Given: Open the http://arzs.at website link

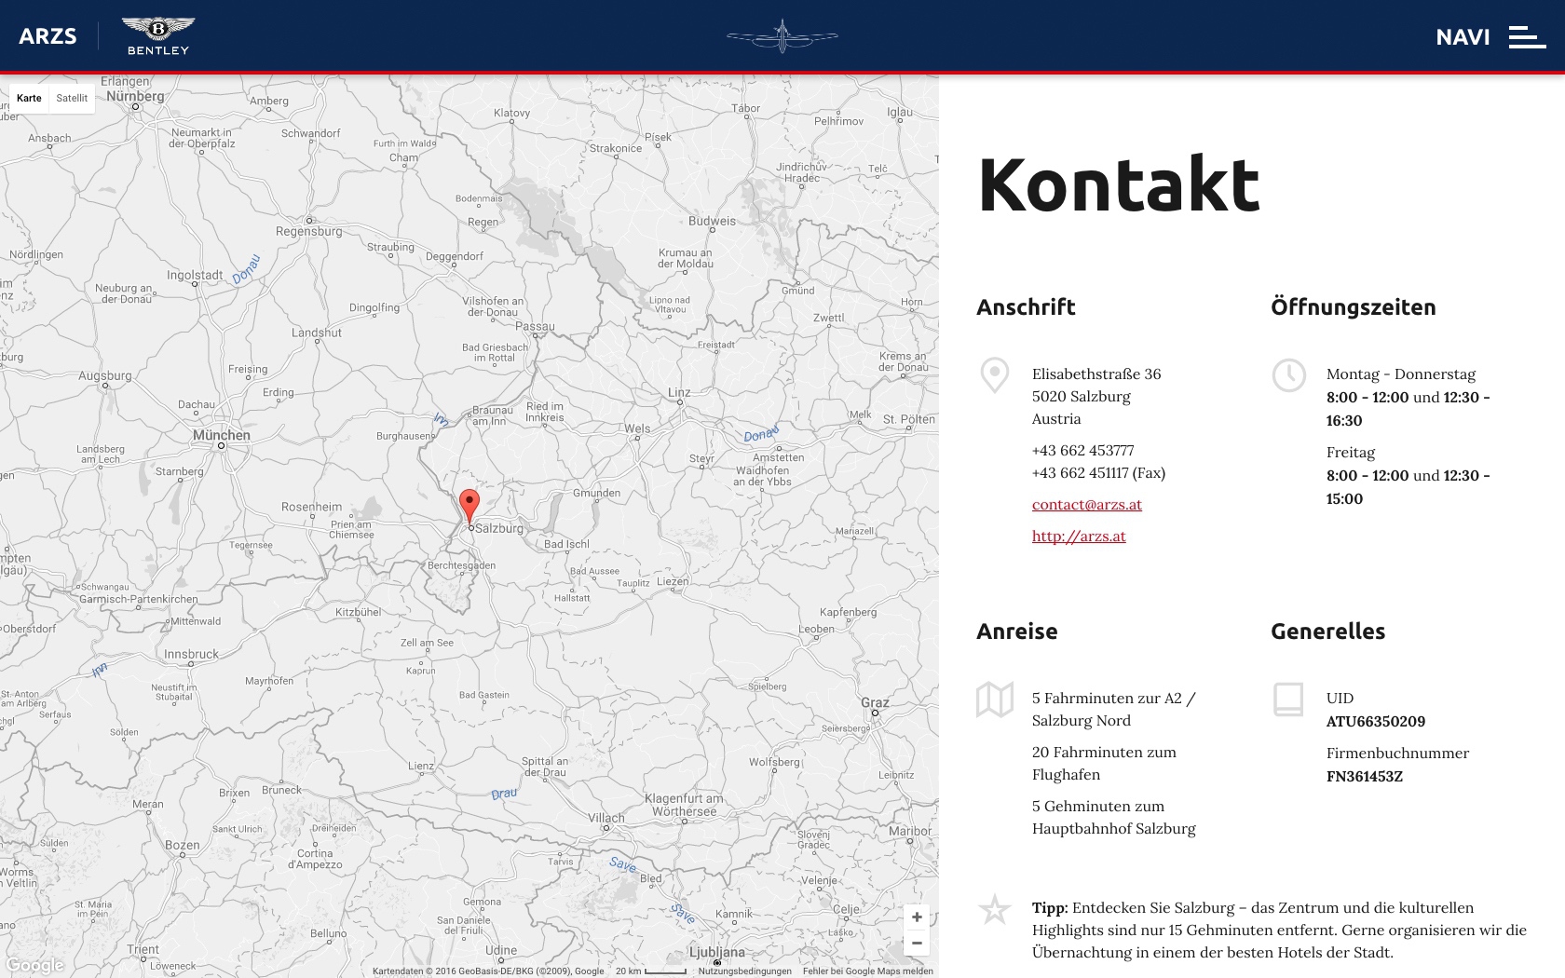Looking at the screenshot, I should [1079, 536].
